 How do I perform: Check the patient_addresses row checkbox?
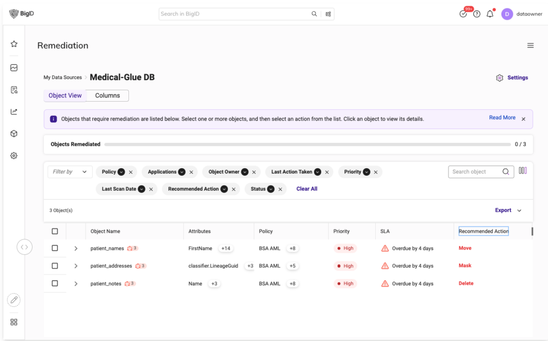[x=55, y=266]
